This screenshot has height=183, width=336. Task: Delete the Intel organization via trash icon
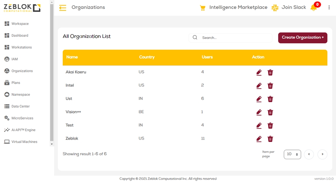tap(270, 86)
